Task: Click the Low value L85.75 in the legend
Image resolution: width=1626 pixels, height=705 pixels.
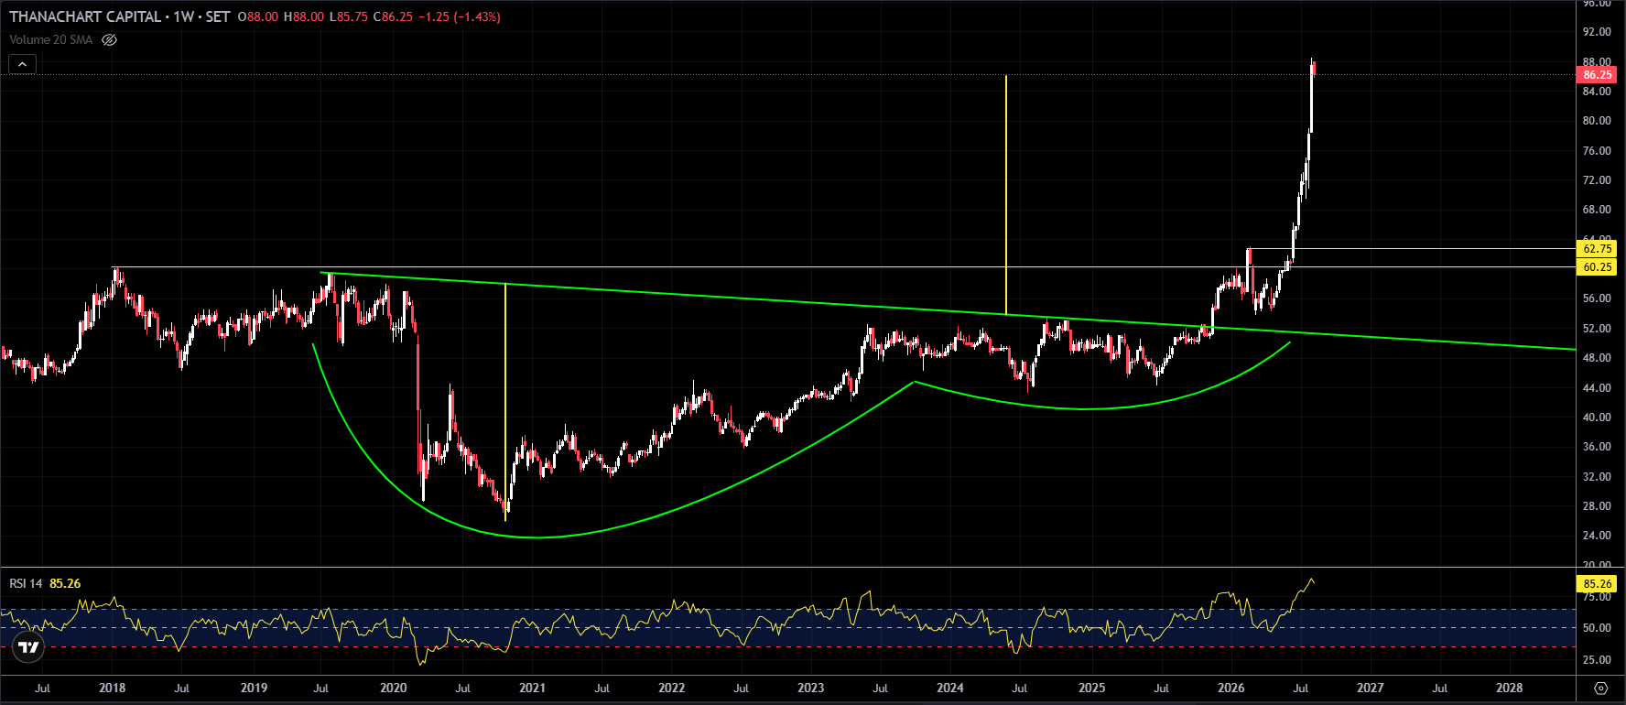Action: point(349,16)
